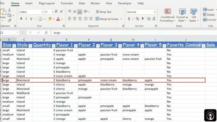Select the Format Painter brush
Viewport: 217px width, 122px height.
click(x=9, y=20)
